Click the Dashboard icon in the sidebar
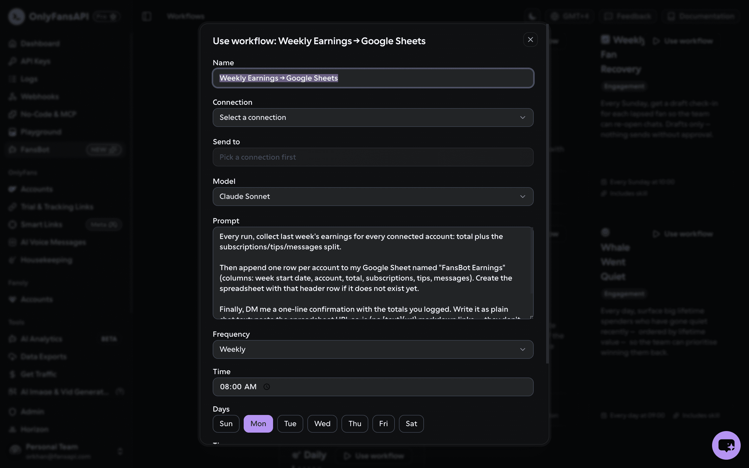 12,44
